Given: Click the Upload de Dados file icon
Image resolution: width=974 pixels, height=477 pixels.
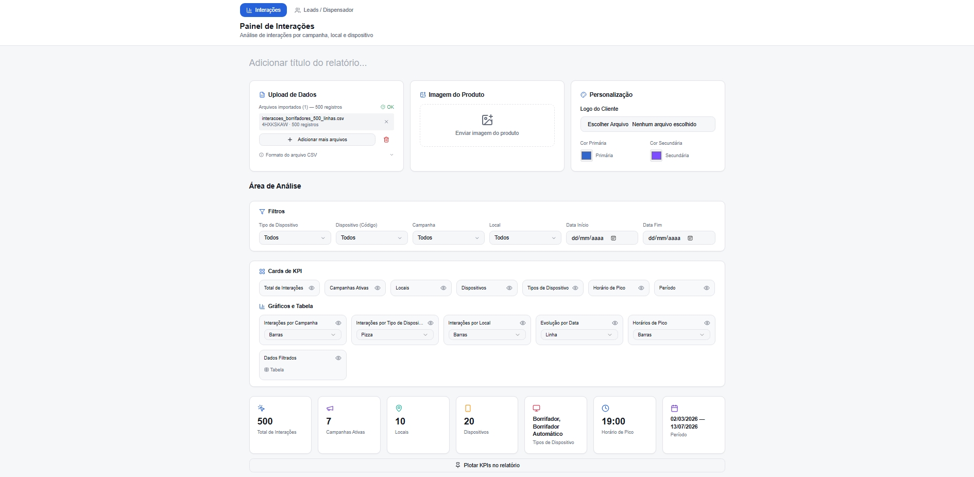Looking at the screenshot, I should pyautogui.click(x=262, y=95).
